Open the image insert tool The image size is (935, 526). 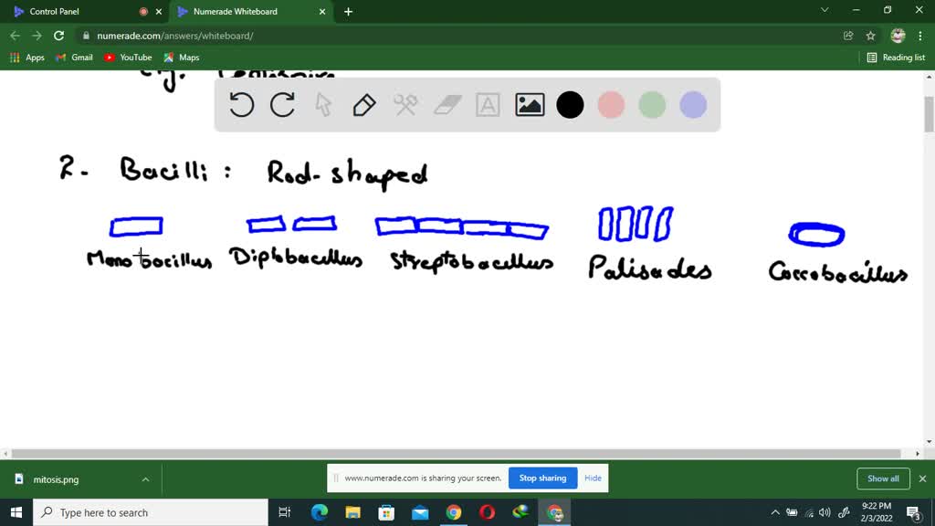[x=529, y=105]
